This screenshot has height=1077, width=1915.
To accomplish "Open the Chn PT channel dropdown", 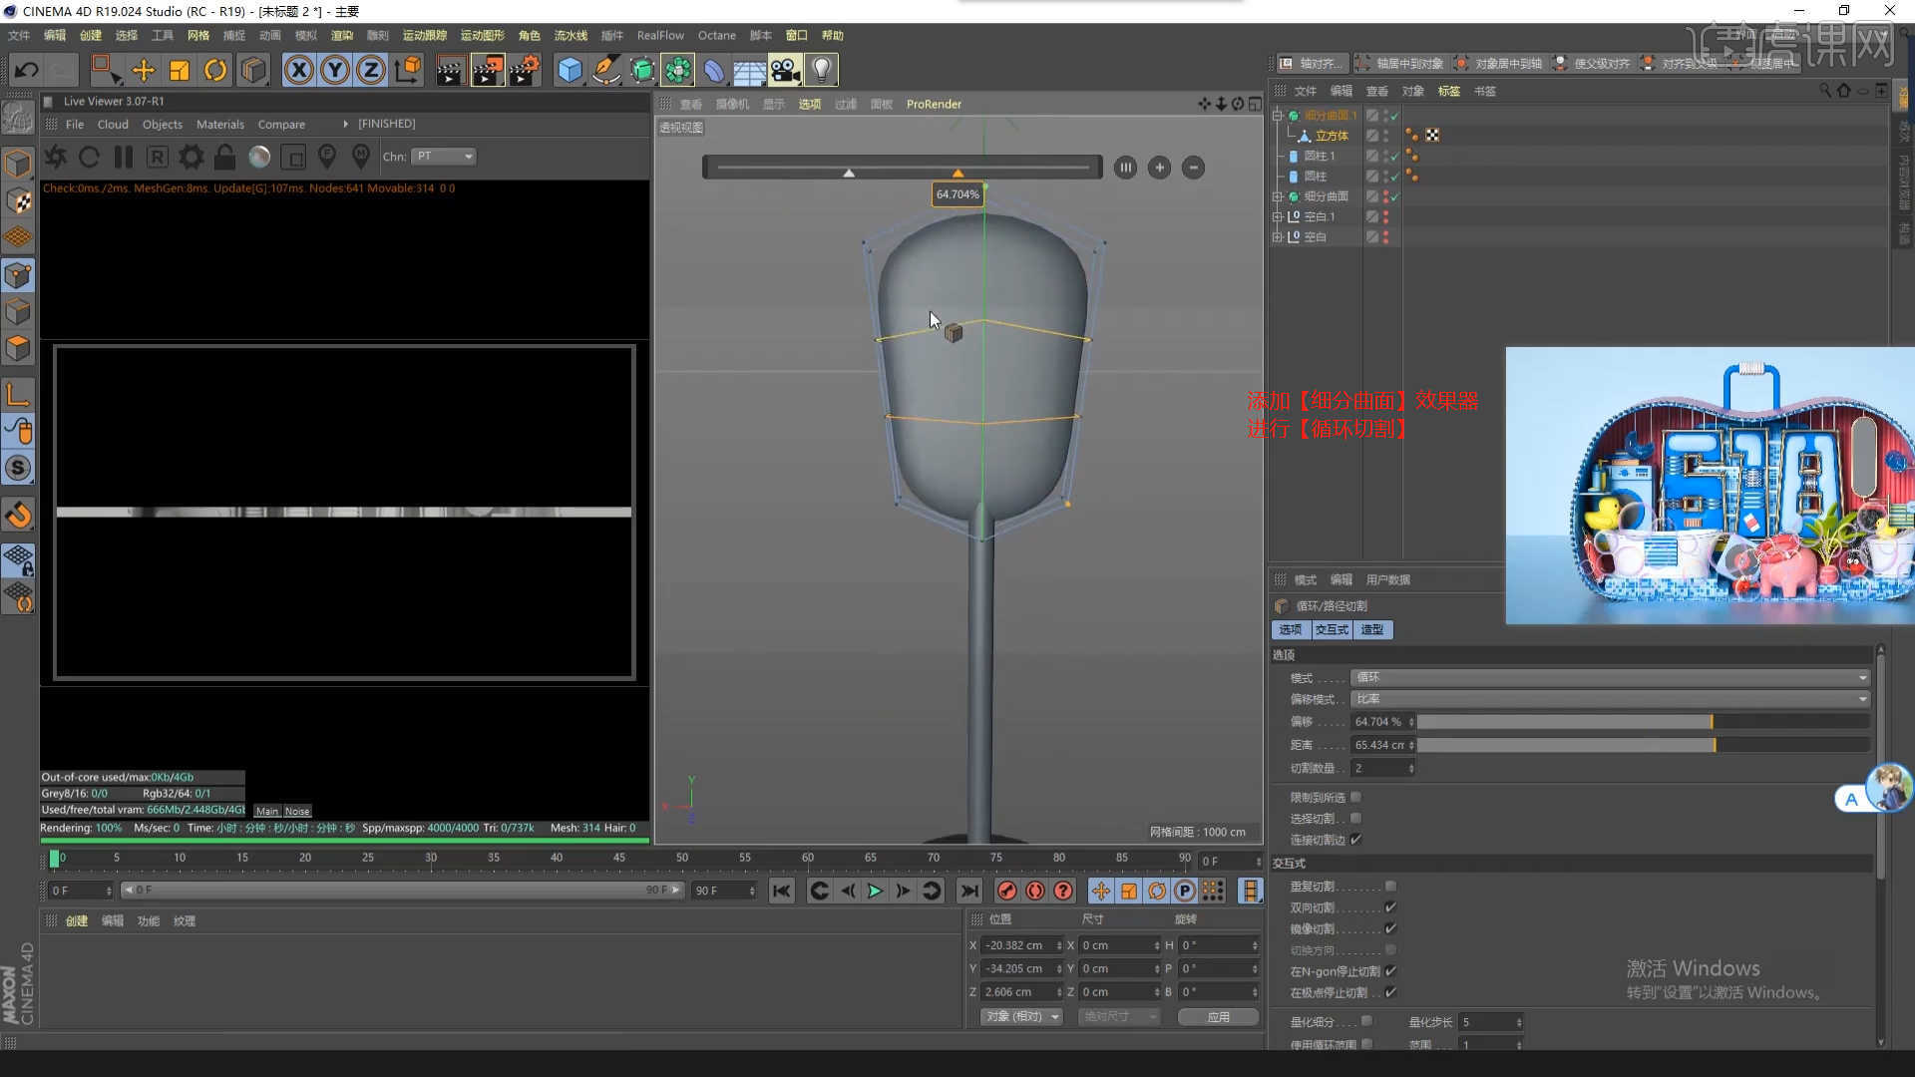I will pyautogui.click(x=445, y=157).
